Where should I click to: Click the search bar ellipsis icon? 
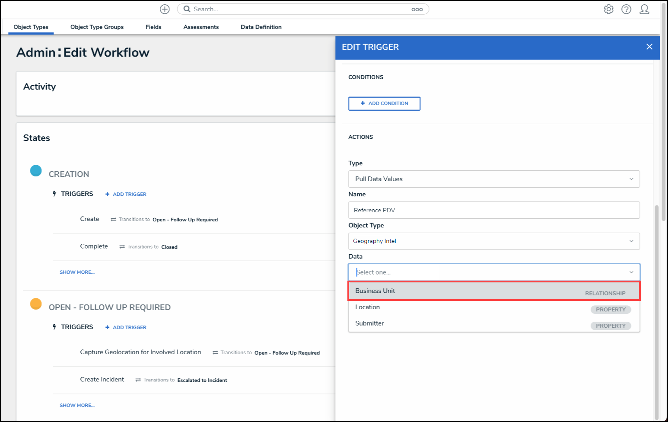pos(417,9)
